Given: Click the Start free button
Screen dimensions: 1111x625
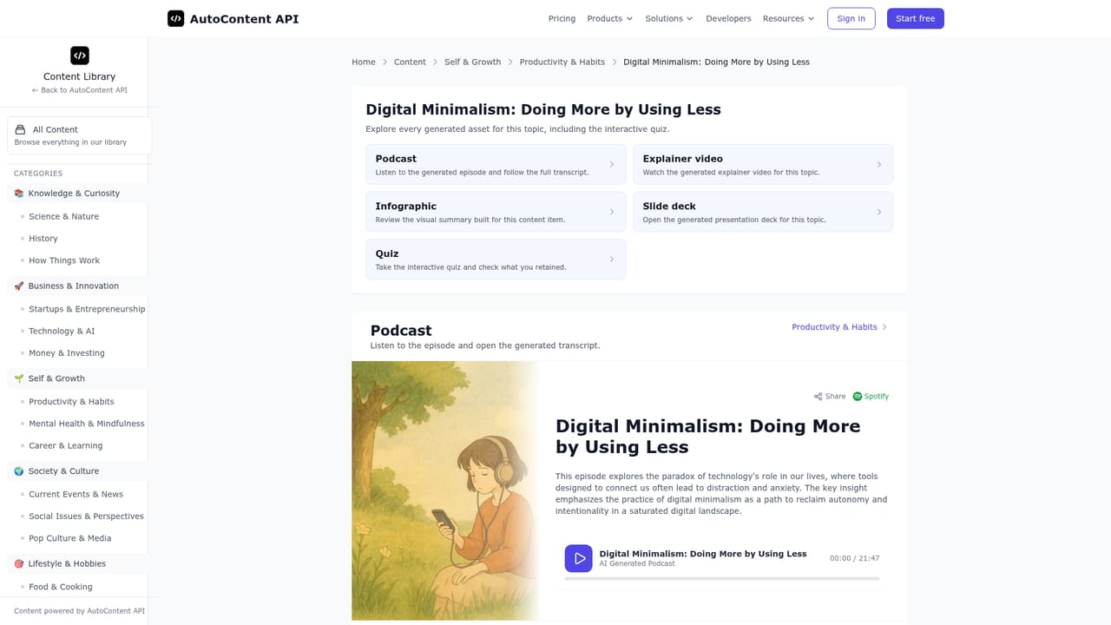Looking at the screenshot, I should [x=916, y=18].
